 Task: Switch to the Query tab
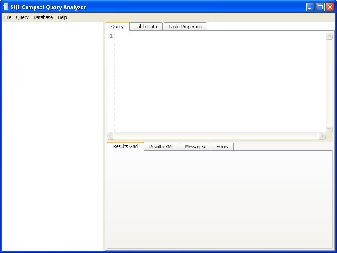pos(118,27)
